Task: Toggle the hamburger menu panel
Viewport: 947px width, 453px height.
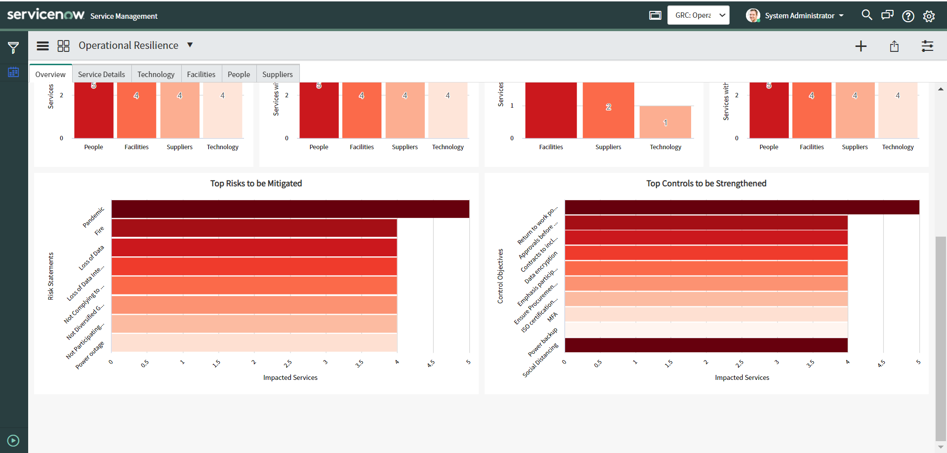Action: pos(42,46)
